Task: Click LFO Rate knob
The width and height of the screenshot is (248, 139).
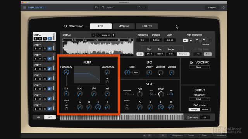Action: tap(127, 72)
